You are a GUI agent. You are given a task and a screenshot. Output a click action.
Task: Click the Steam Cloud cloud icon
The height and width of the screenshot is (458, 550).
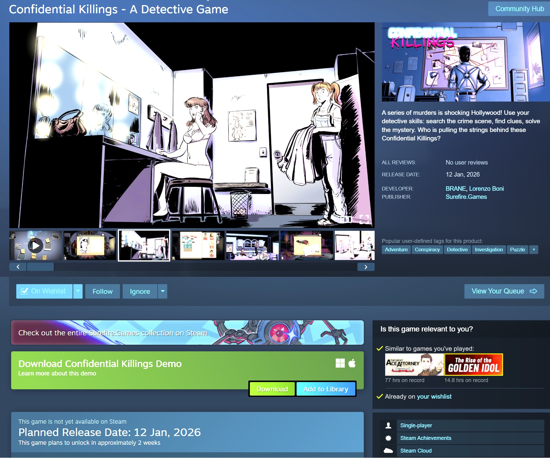click(x=388, y=451)
